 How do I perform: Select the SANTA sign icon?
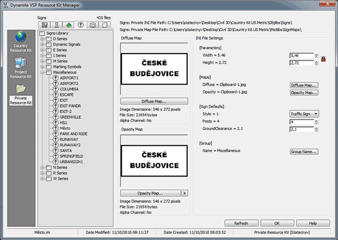pos(56,150)
